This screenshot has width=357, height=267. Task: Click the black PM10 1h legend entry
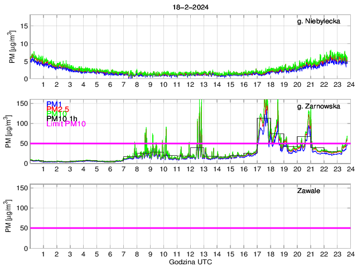pyautogui.click(x=62, y=118)
